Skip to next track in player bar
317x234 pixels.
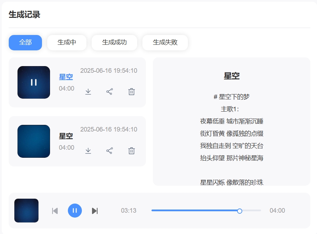click(x=94, y=211)
